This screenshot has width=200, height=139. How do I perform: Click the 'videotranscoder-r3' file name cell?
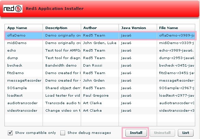(x=176, y=111)
